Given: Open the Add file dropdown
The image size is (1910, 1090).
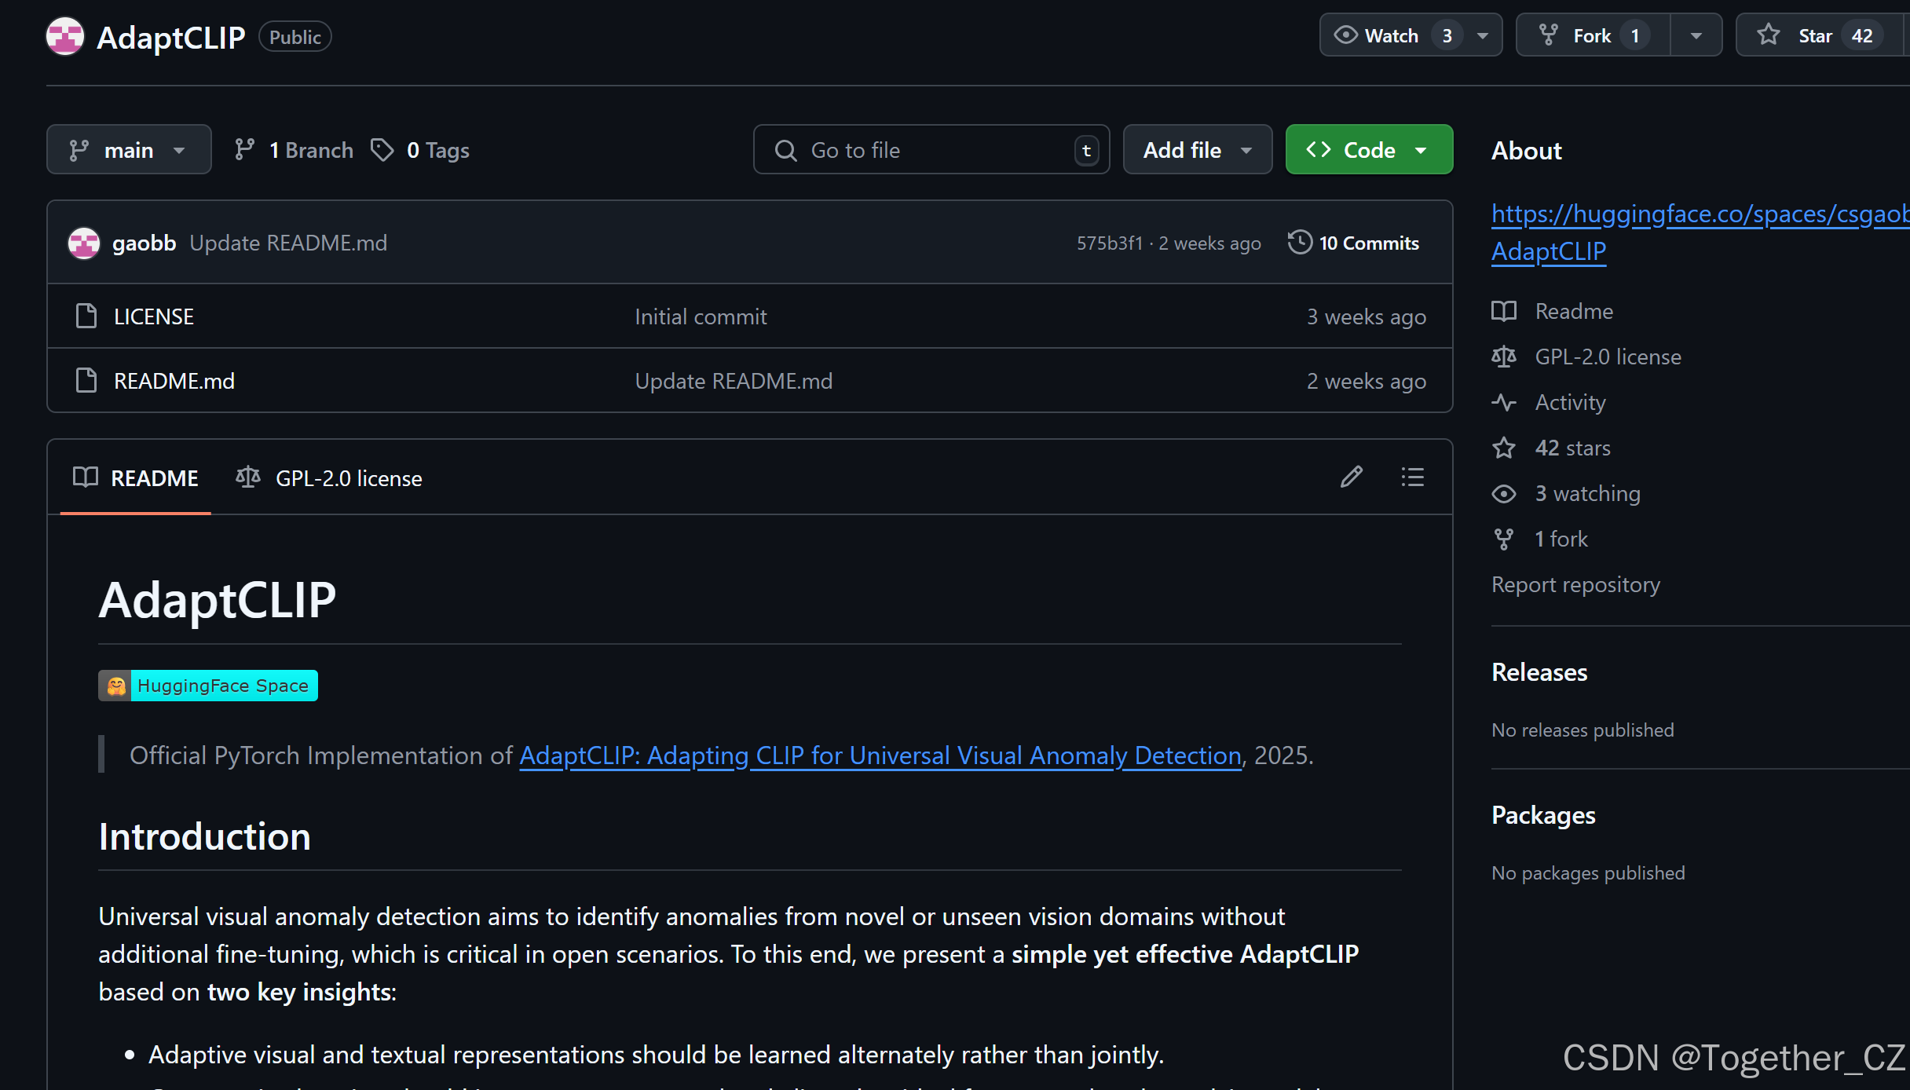Looking at the screenshot, I should tap(1197, 149).
